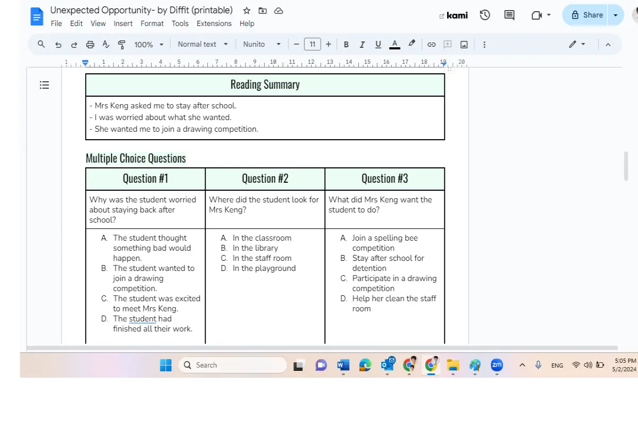The width and height of the screenshot is (638, 425).
Task: Open Outlook from the taskbar
Action: (x=388, y=364)
